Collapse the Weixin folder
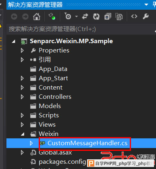The height and width of the screenshot is (169, 156). pos(23,134)
